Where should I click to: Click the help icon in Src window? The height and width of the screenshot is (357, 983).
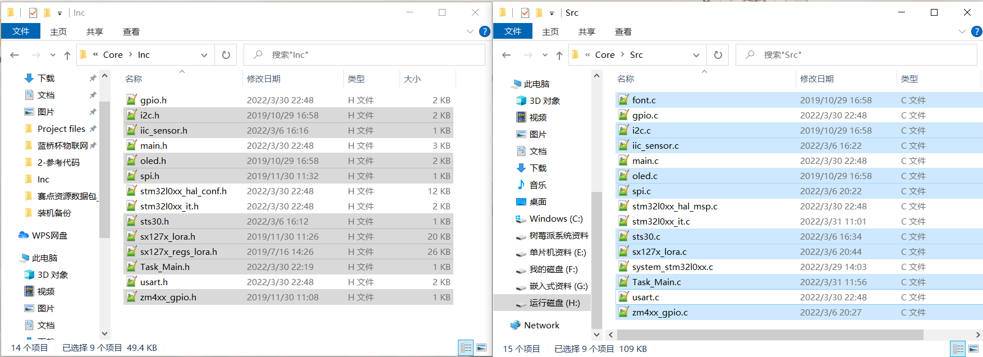[977, 32]
